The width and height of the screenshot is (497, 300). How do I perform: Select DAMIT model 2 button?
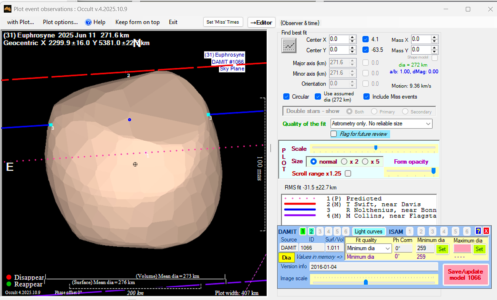[x=311, y=231]
